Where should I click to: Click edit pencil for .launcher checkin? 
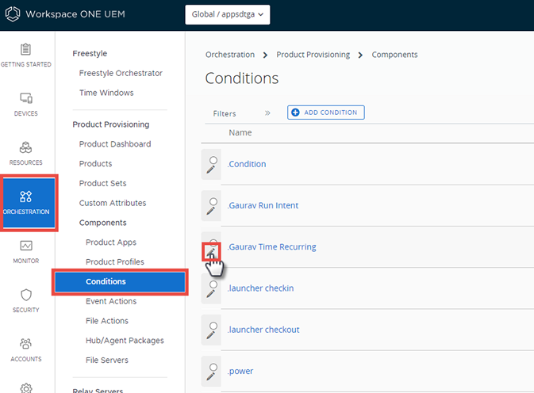click(211, 293)
